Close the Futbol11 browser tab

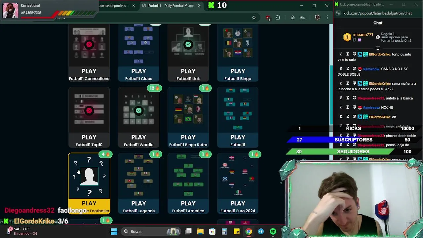click(x=199, y=6)
